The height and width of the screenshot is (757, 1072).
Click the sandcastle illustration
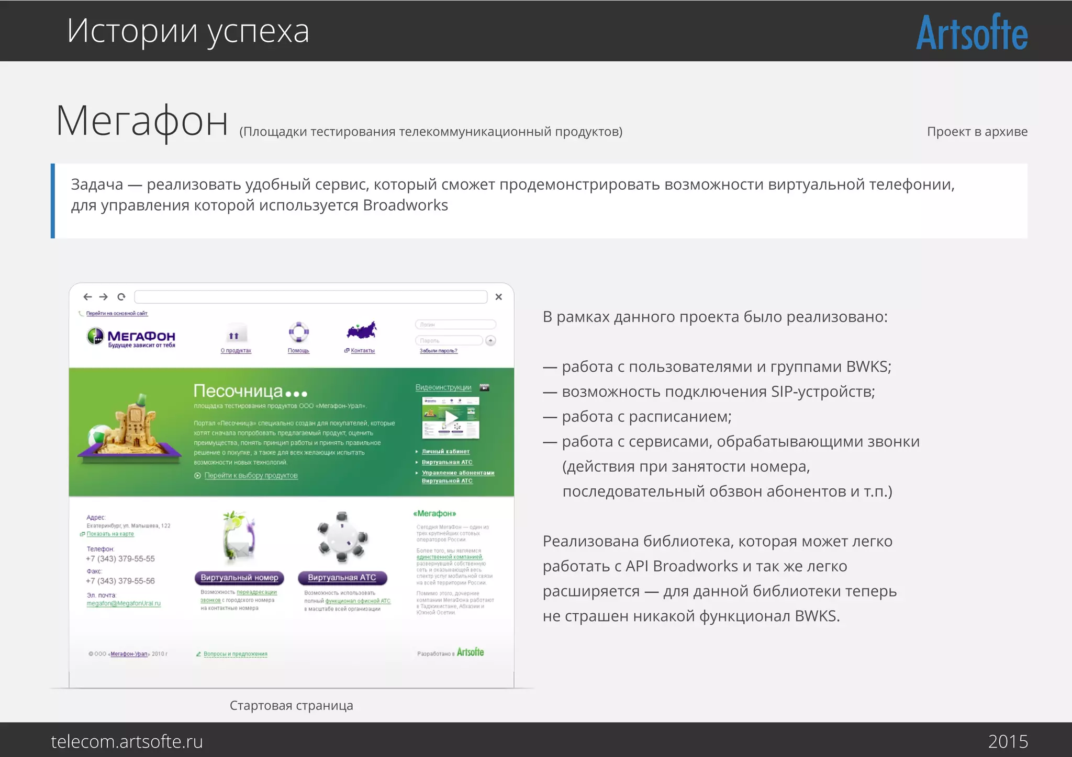(130, 429)
